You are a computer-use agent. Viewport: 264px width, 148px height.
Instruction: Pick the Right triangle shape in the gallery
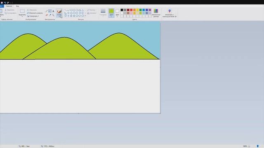pos(66,13)
